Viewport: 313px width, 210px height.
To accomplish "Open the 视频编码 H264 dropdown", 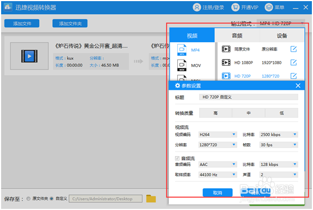I will point(218,134).
